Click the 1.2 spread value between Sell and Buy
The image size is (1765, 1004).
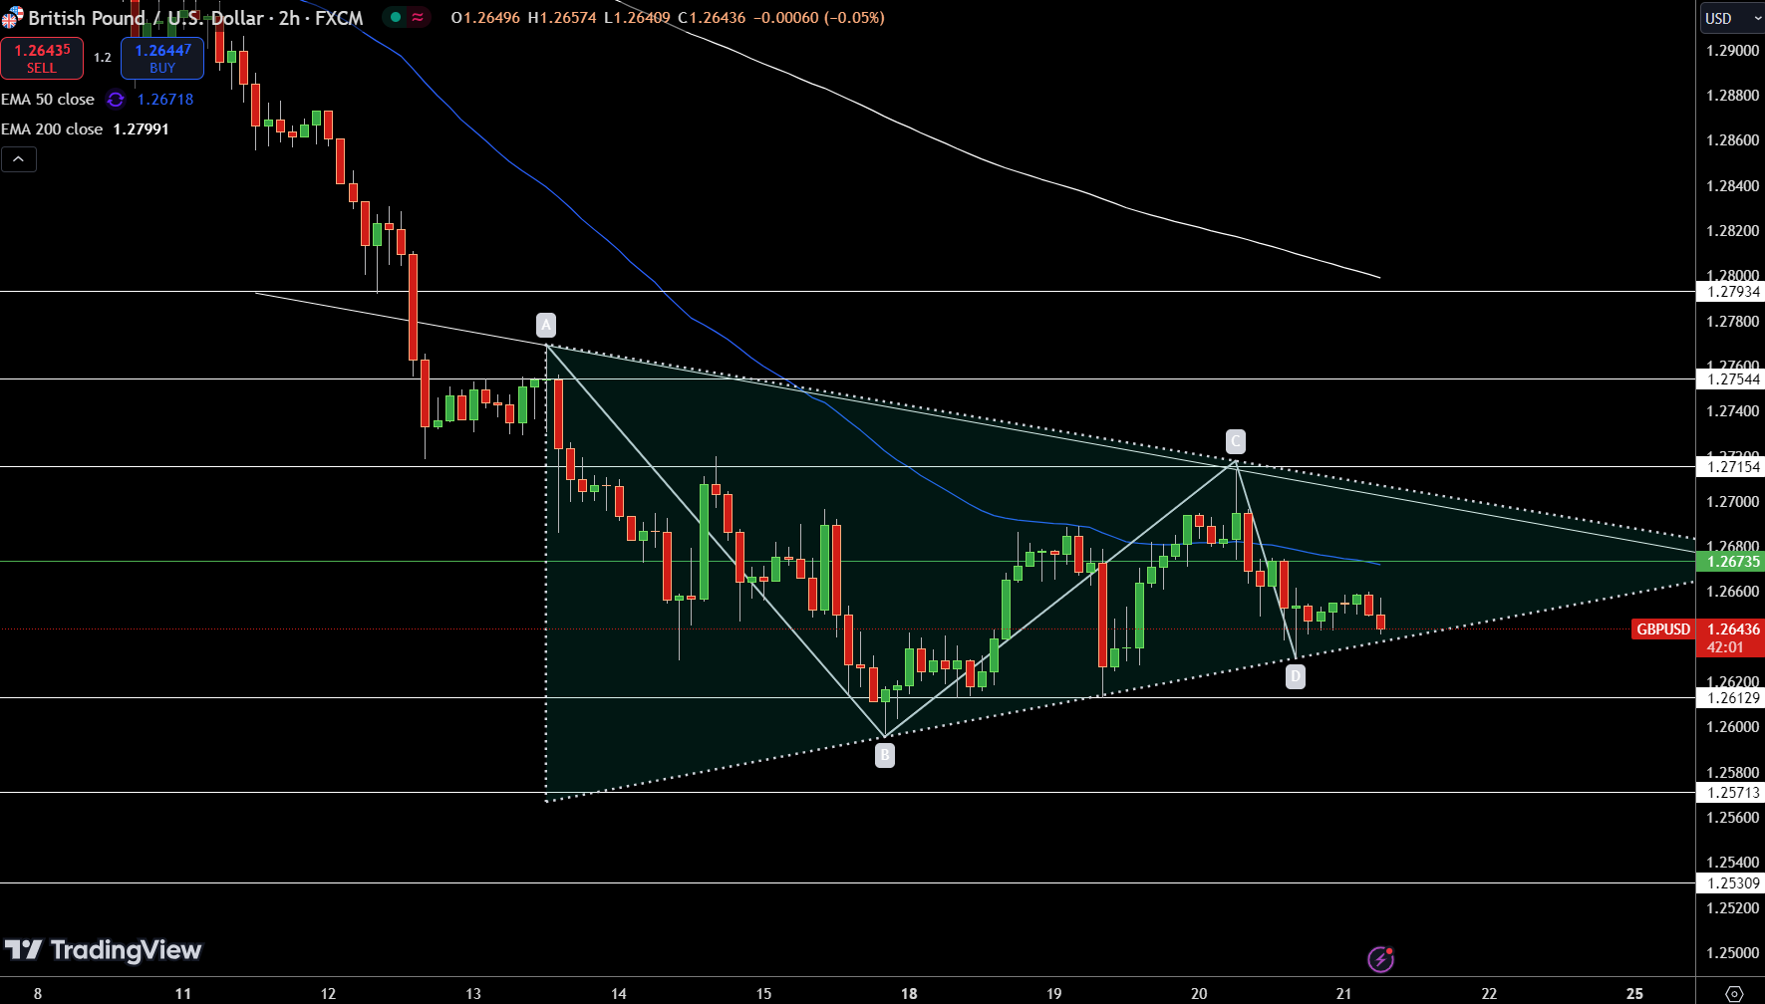(103, 58)
